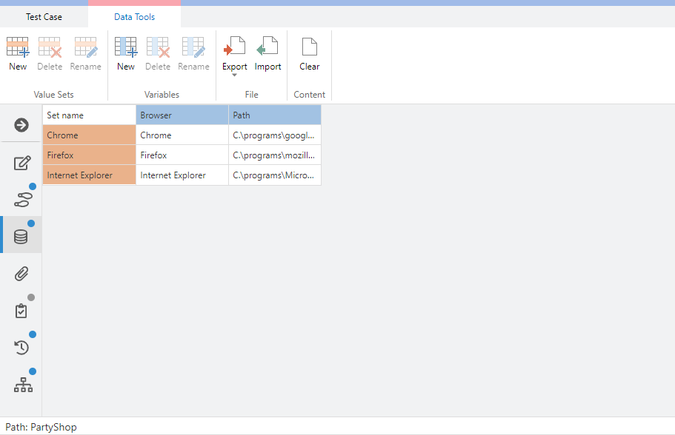Viewport: 675px width, 435px height.
Task: Open the history clock sidebar panel
Action: coord(21,347)
